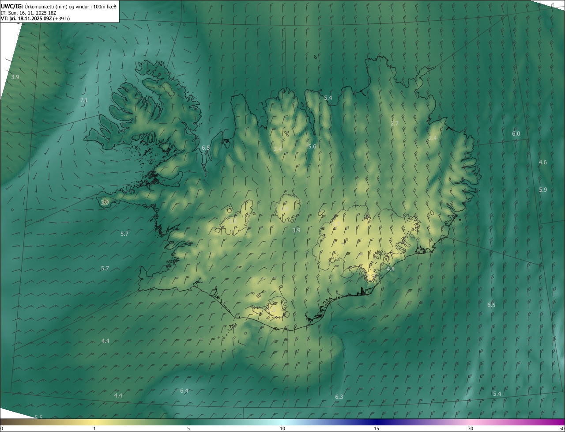Click the '7.1' value label off the Westfjords
This screenshot has width=565, height=432.
click(84, 100)
